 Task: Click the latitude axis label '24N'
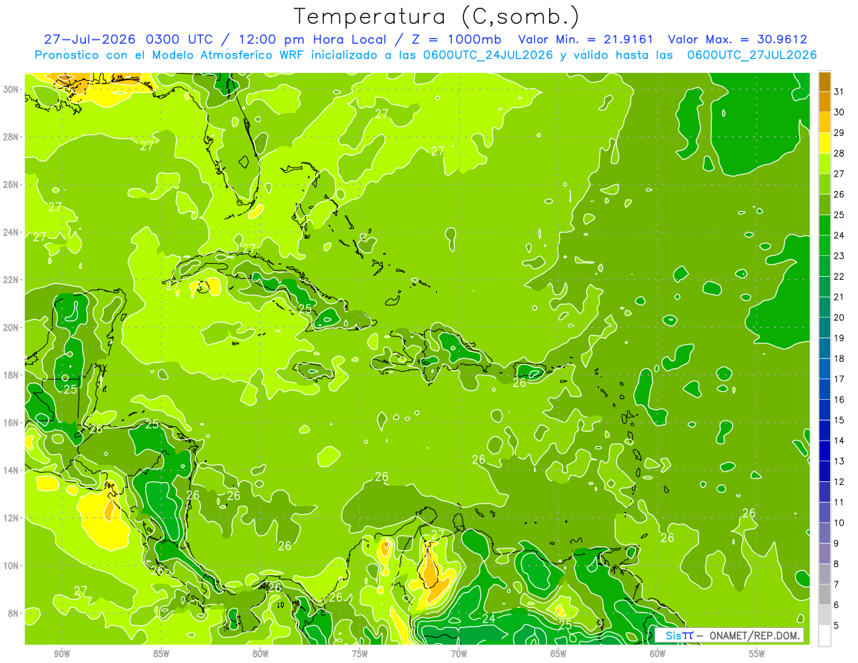[x=12, y=232]
